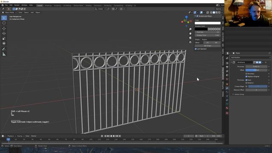The image size is (272, 153).
Task: Open the Edit menu
Action: pyautogui.click(x=11, y=6)
